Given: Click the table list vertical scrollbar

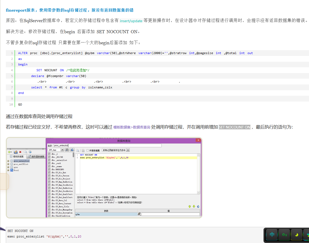Looking at the screenshot, I should coord(73,155).
